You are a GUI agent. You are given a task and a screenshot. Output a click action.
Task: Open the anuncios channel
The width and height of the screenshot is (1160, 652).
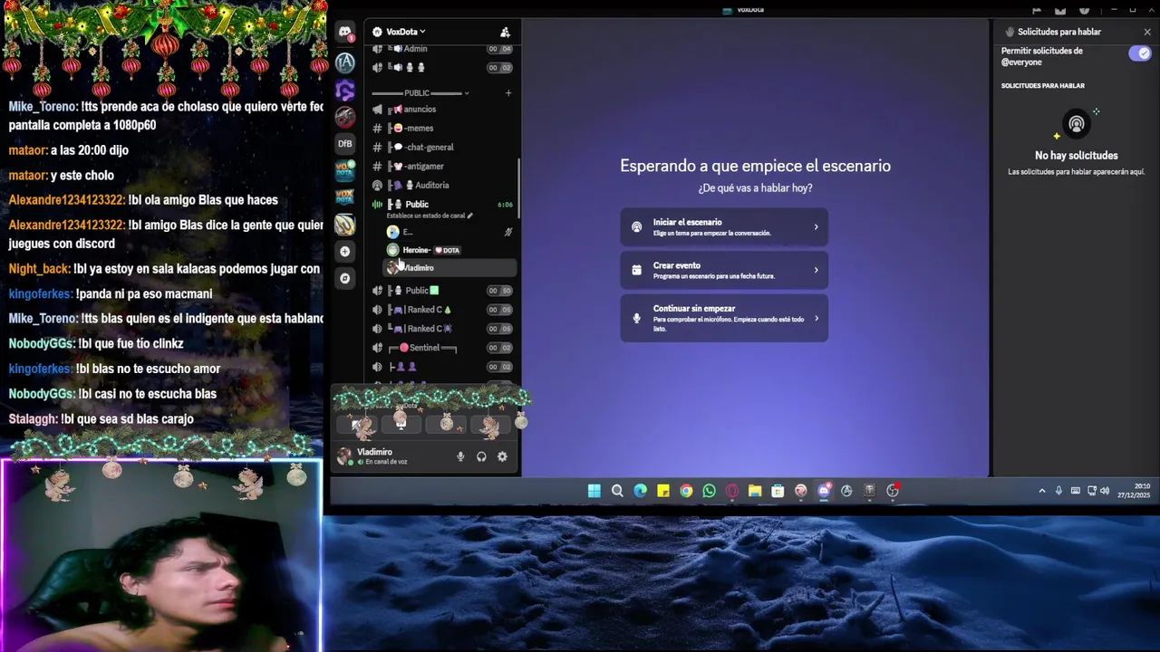tap(443, 109)
